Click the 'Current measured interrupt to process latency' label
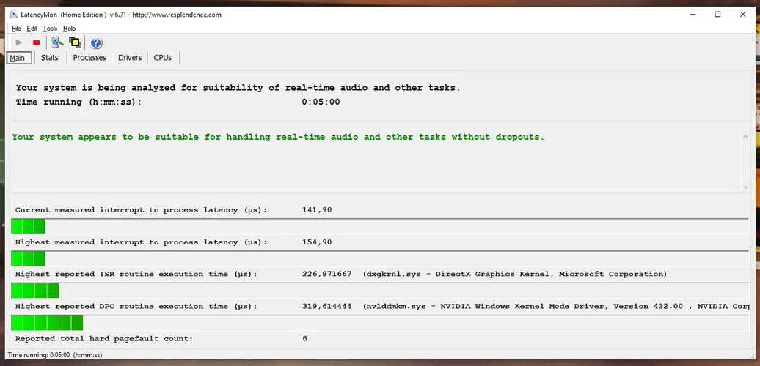This screenshot has width=760, height=366. [141, 210]
